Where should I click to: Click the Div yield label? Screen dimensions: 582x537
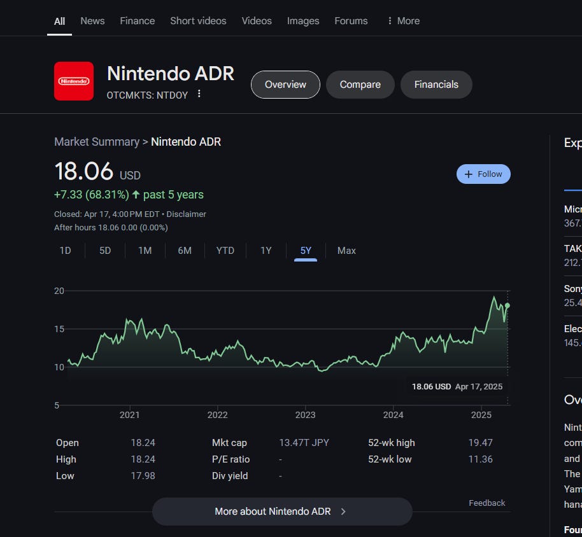(230, 475)
